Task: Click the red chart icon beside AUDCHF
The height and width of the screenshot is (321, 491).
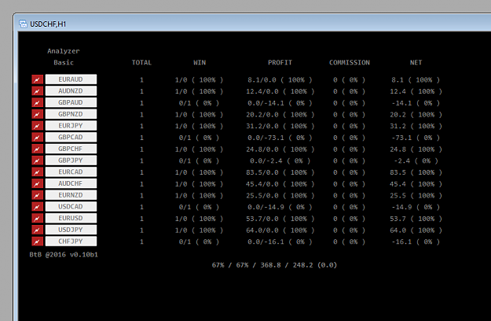Action: point(37,183)
